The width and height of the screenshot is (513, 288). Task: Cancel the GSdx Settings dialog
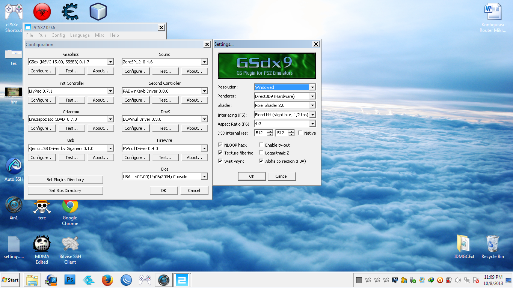pyautogui.click(x=282, y=176)
